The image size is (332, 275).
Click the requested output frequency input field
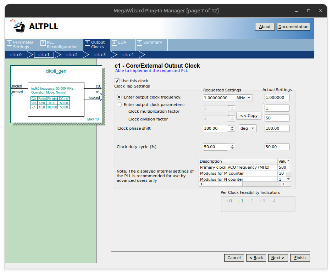point(219,98)
